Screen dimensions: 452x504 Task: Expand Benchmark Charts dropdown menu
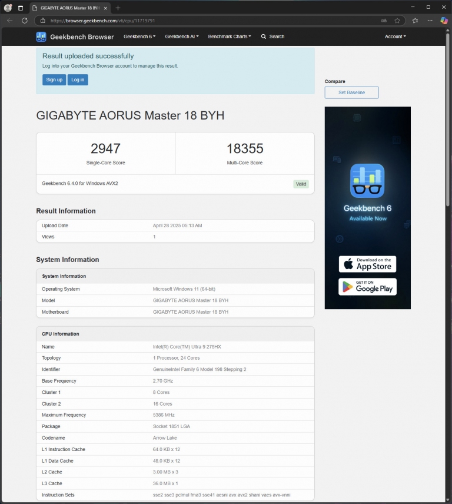tap(230, 37)
